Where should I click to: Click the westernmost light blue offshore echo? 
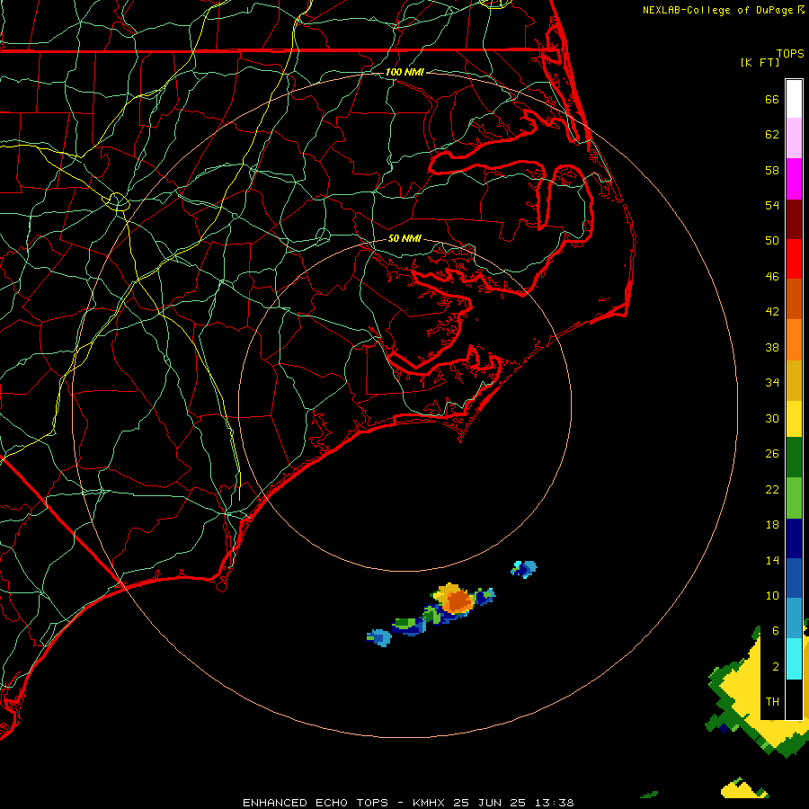pos(379,637)
